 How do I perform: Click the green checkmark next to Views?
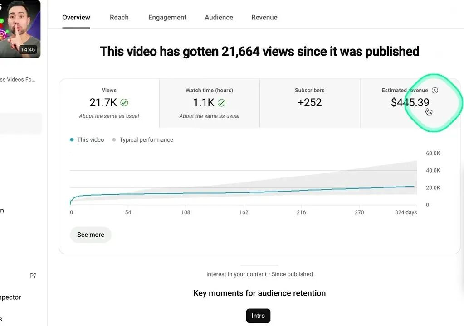(x=124, y=102)
